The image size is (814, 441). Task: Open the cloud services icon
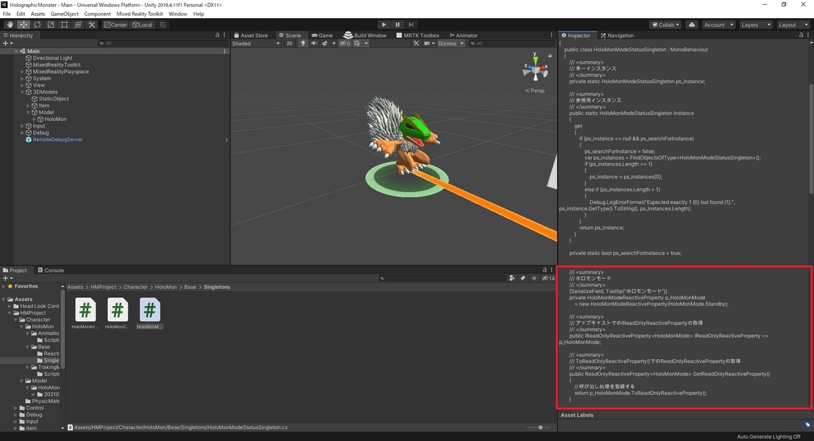tap(691, 24)
